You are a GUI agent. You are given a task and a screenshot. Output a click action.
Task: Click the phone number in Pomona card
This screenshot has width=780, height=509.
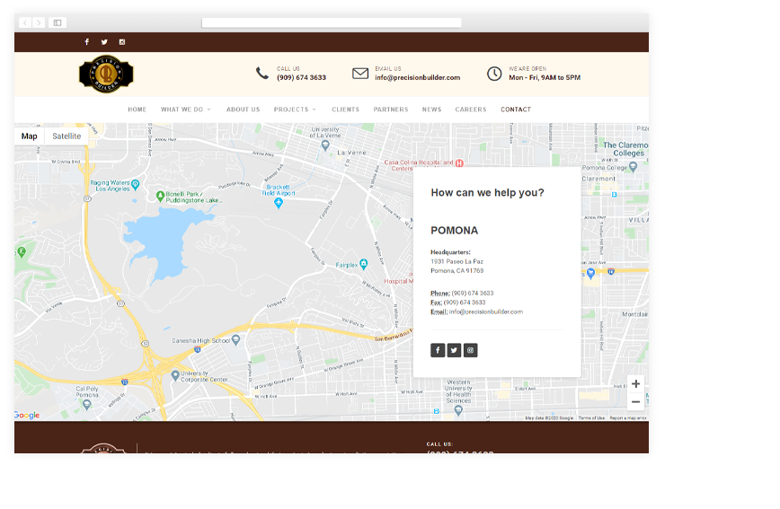point(473,294)
